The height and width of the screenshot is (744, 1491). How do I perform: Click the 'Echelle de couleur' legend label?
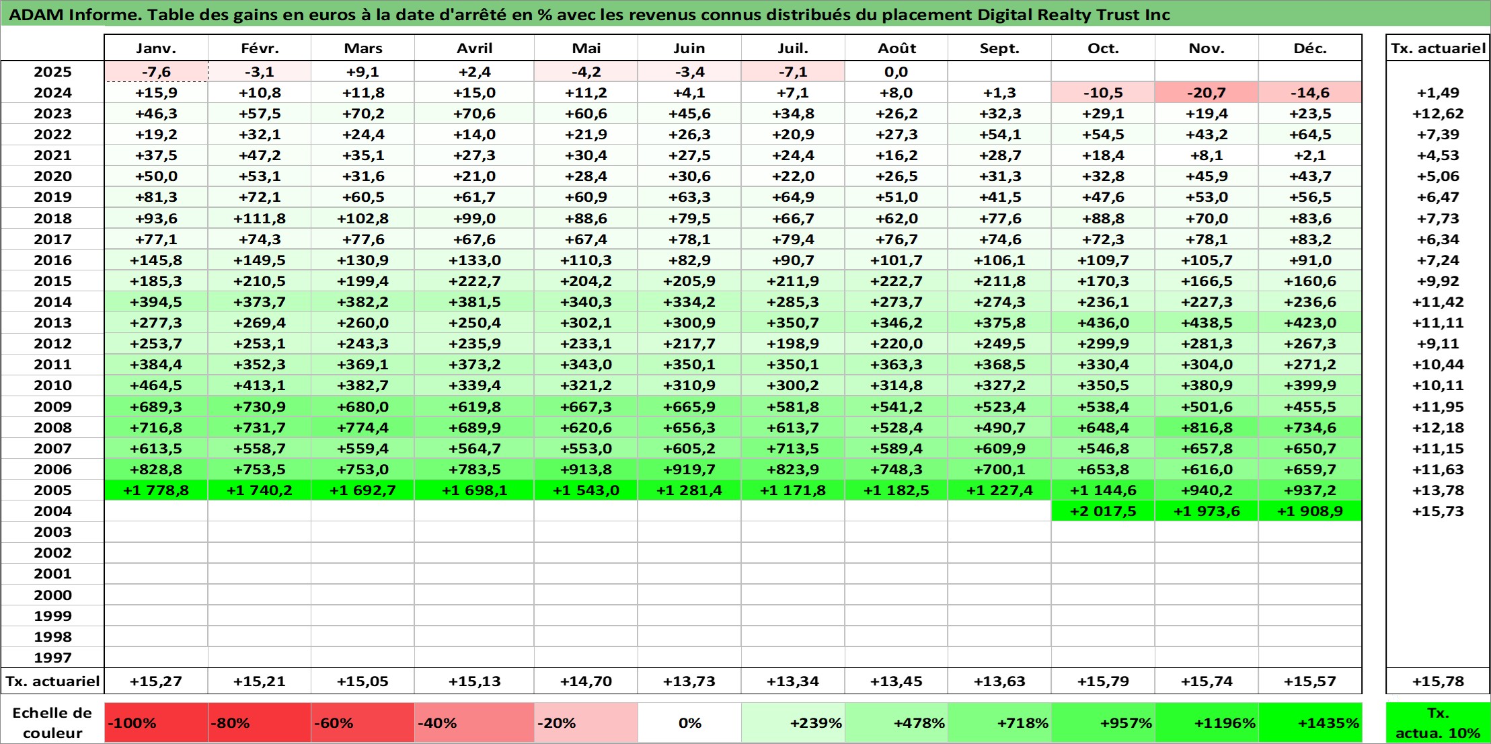coord(52,722)
